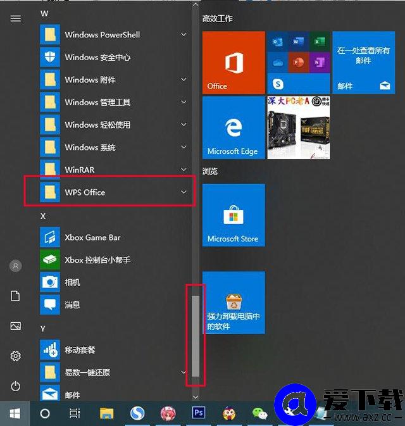
Task: Click the pink anime character taskbar icon
Action: pyautogui.click(x=168, y=414)
